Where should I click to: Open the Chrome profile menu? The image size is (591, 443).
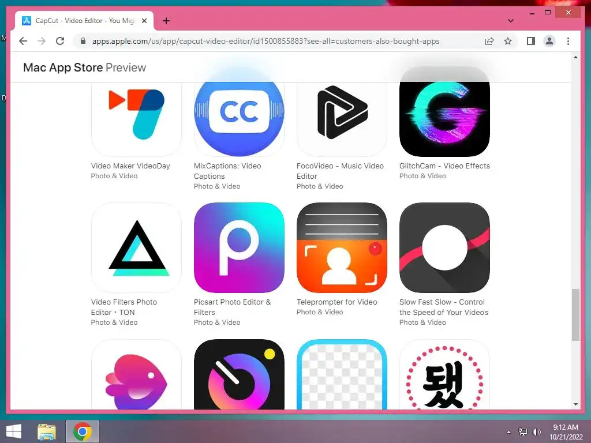pos(549,41)
